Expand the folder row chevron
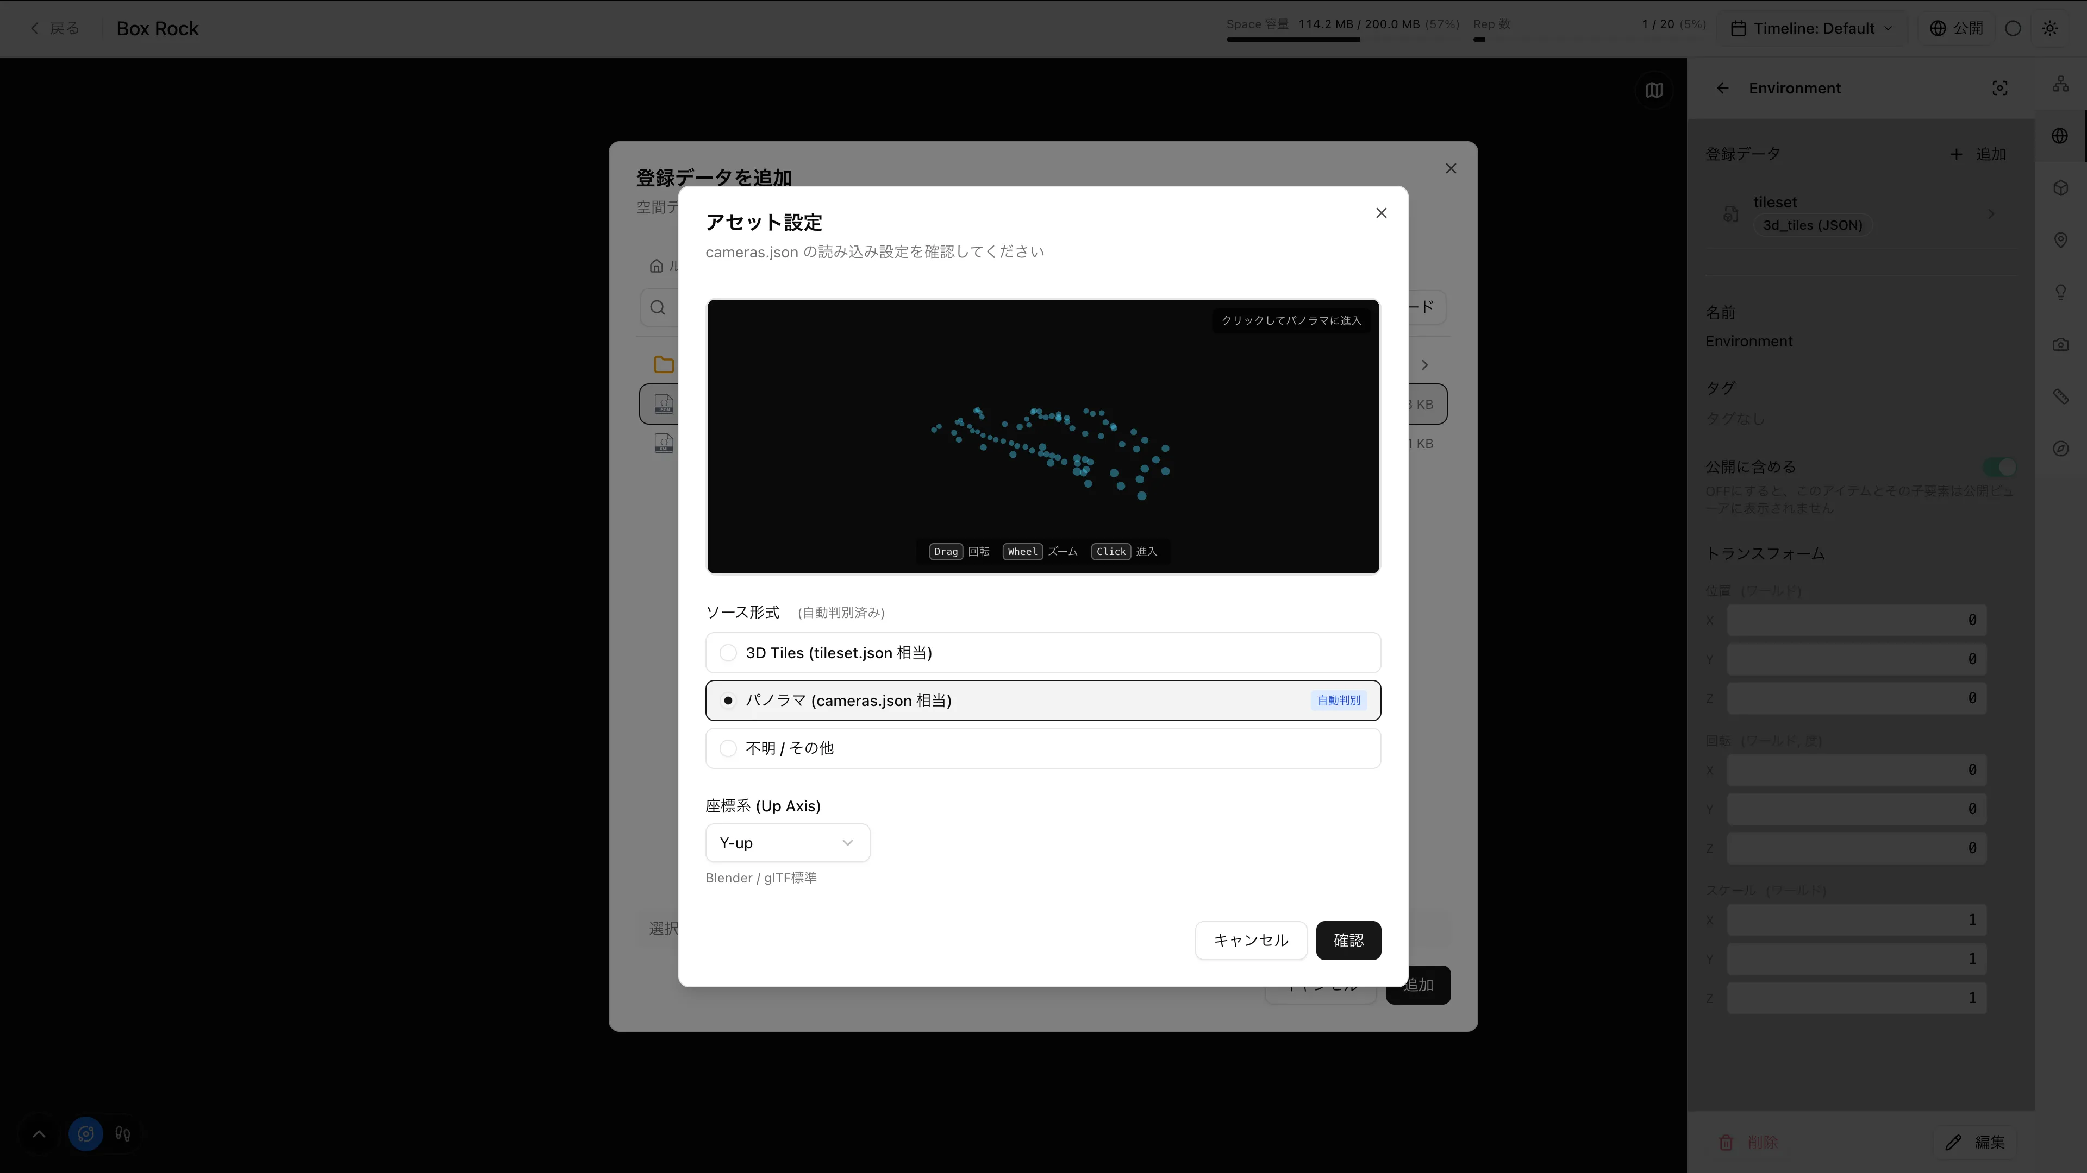 click(1425, 365)
